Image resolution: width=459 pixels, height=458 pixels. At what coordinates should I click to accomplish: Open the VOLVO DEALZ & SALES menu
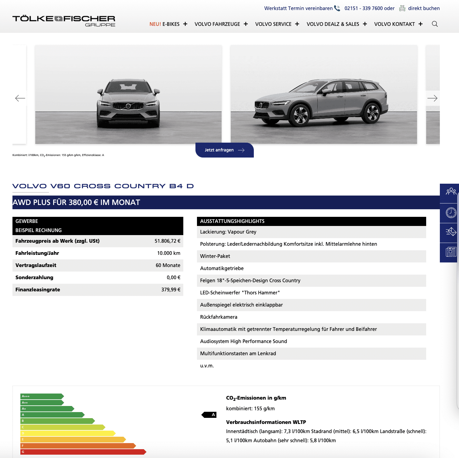click(333, 24)
